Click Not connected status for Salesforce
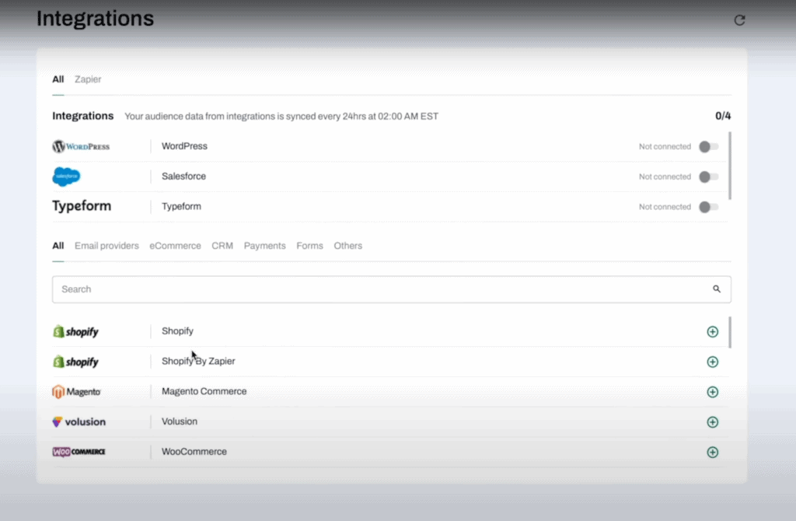 [x=665, y=177]
